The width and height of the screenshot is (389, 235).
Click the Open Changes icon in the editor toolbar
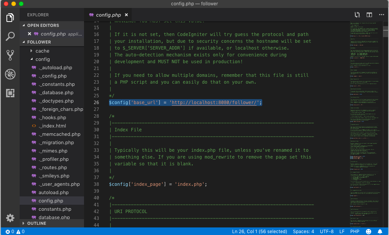click(357, 15)
